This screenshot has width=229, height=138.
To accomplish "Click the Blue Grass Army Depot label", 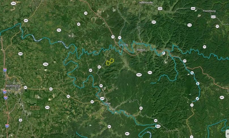I will click(x=35, y=108).
